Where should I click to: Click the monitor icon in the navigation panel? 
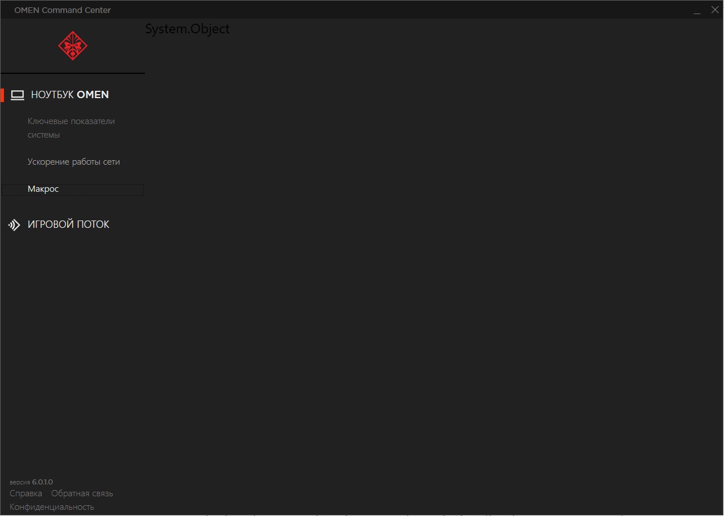coord(17,95)
